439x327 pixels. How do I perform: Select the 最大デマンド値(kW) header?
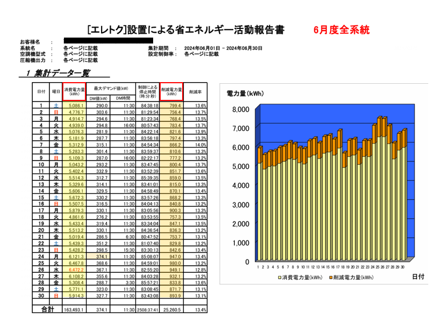tap(111, 89)
